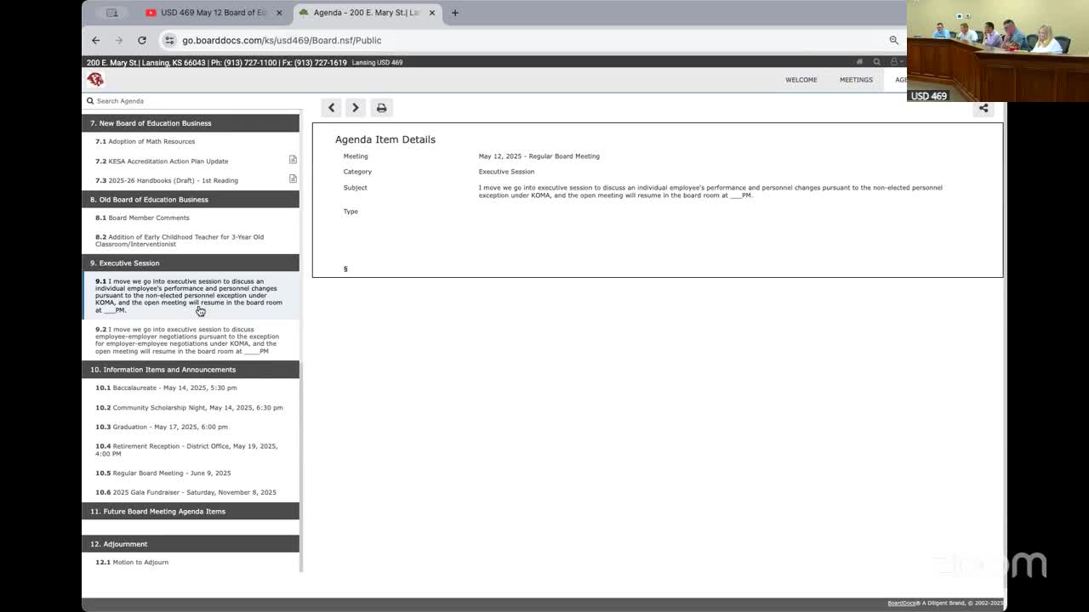This screenshot has height=612, width=1089.
Task: Click the zoom magnifier in address bar
Action: coord(893,40)
